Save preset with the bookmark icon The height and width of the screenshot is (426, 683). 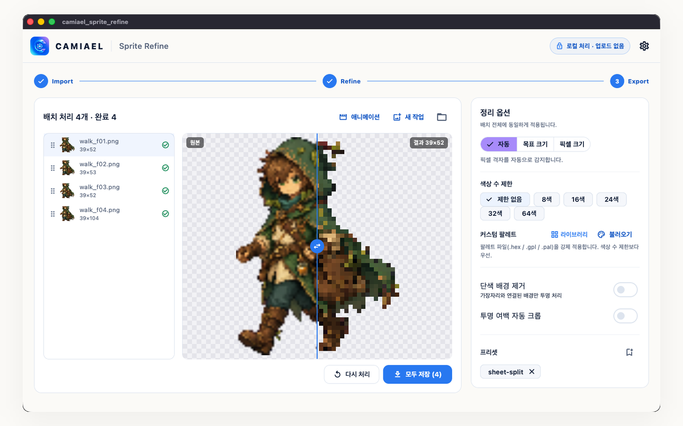629,352
